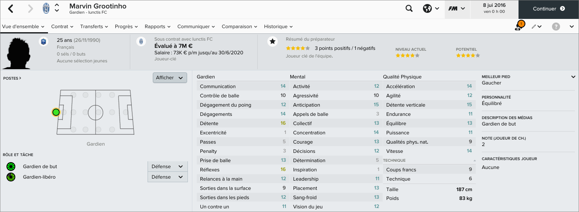
Task: Click the Iunctis FC club badge in header
Action: tap(46, 8)
